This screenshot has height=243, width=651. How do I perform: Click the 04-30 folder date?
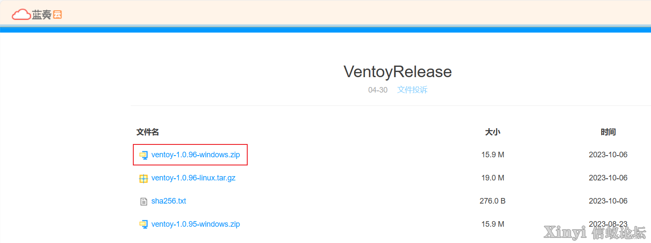[x=378, y=90]
